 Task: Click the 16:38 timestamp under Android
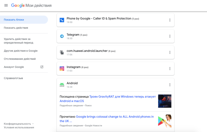point(70,87)
